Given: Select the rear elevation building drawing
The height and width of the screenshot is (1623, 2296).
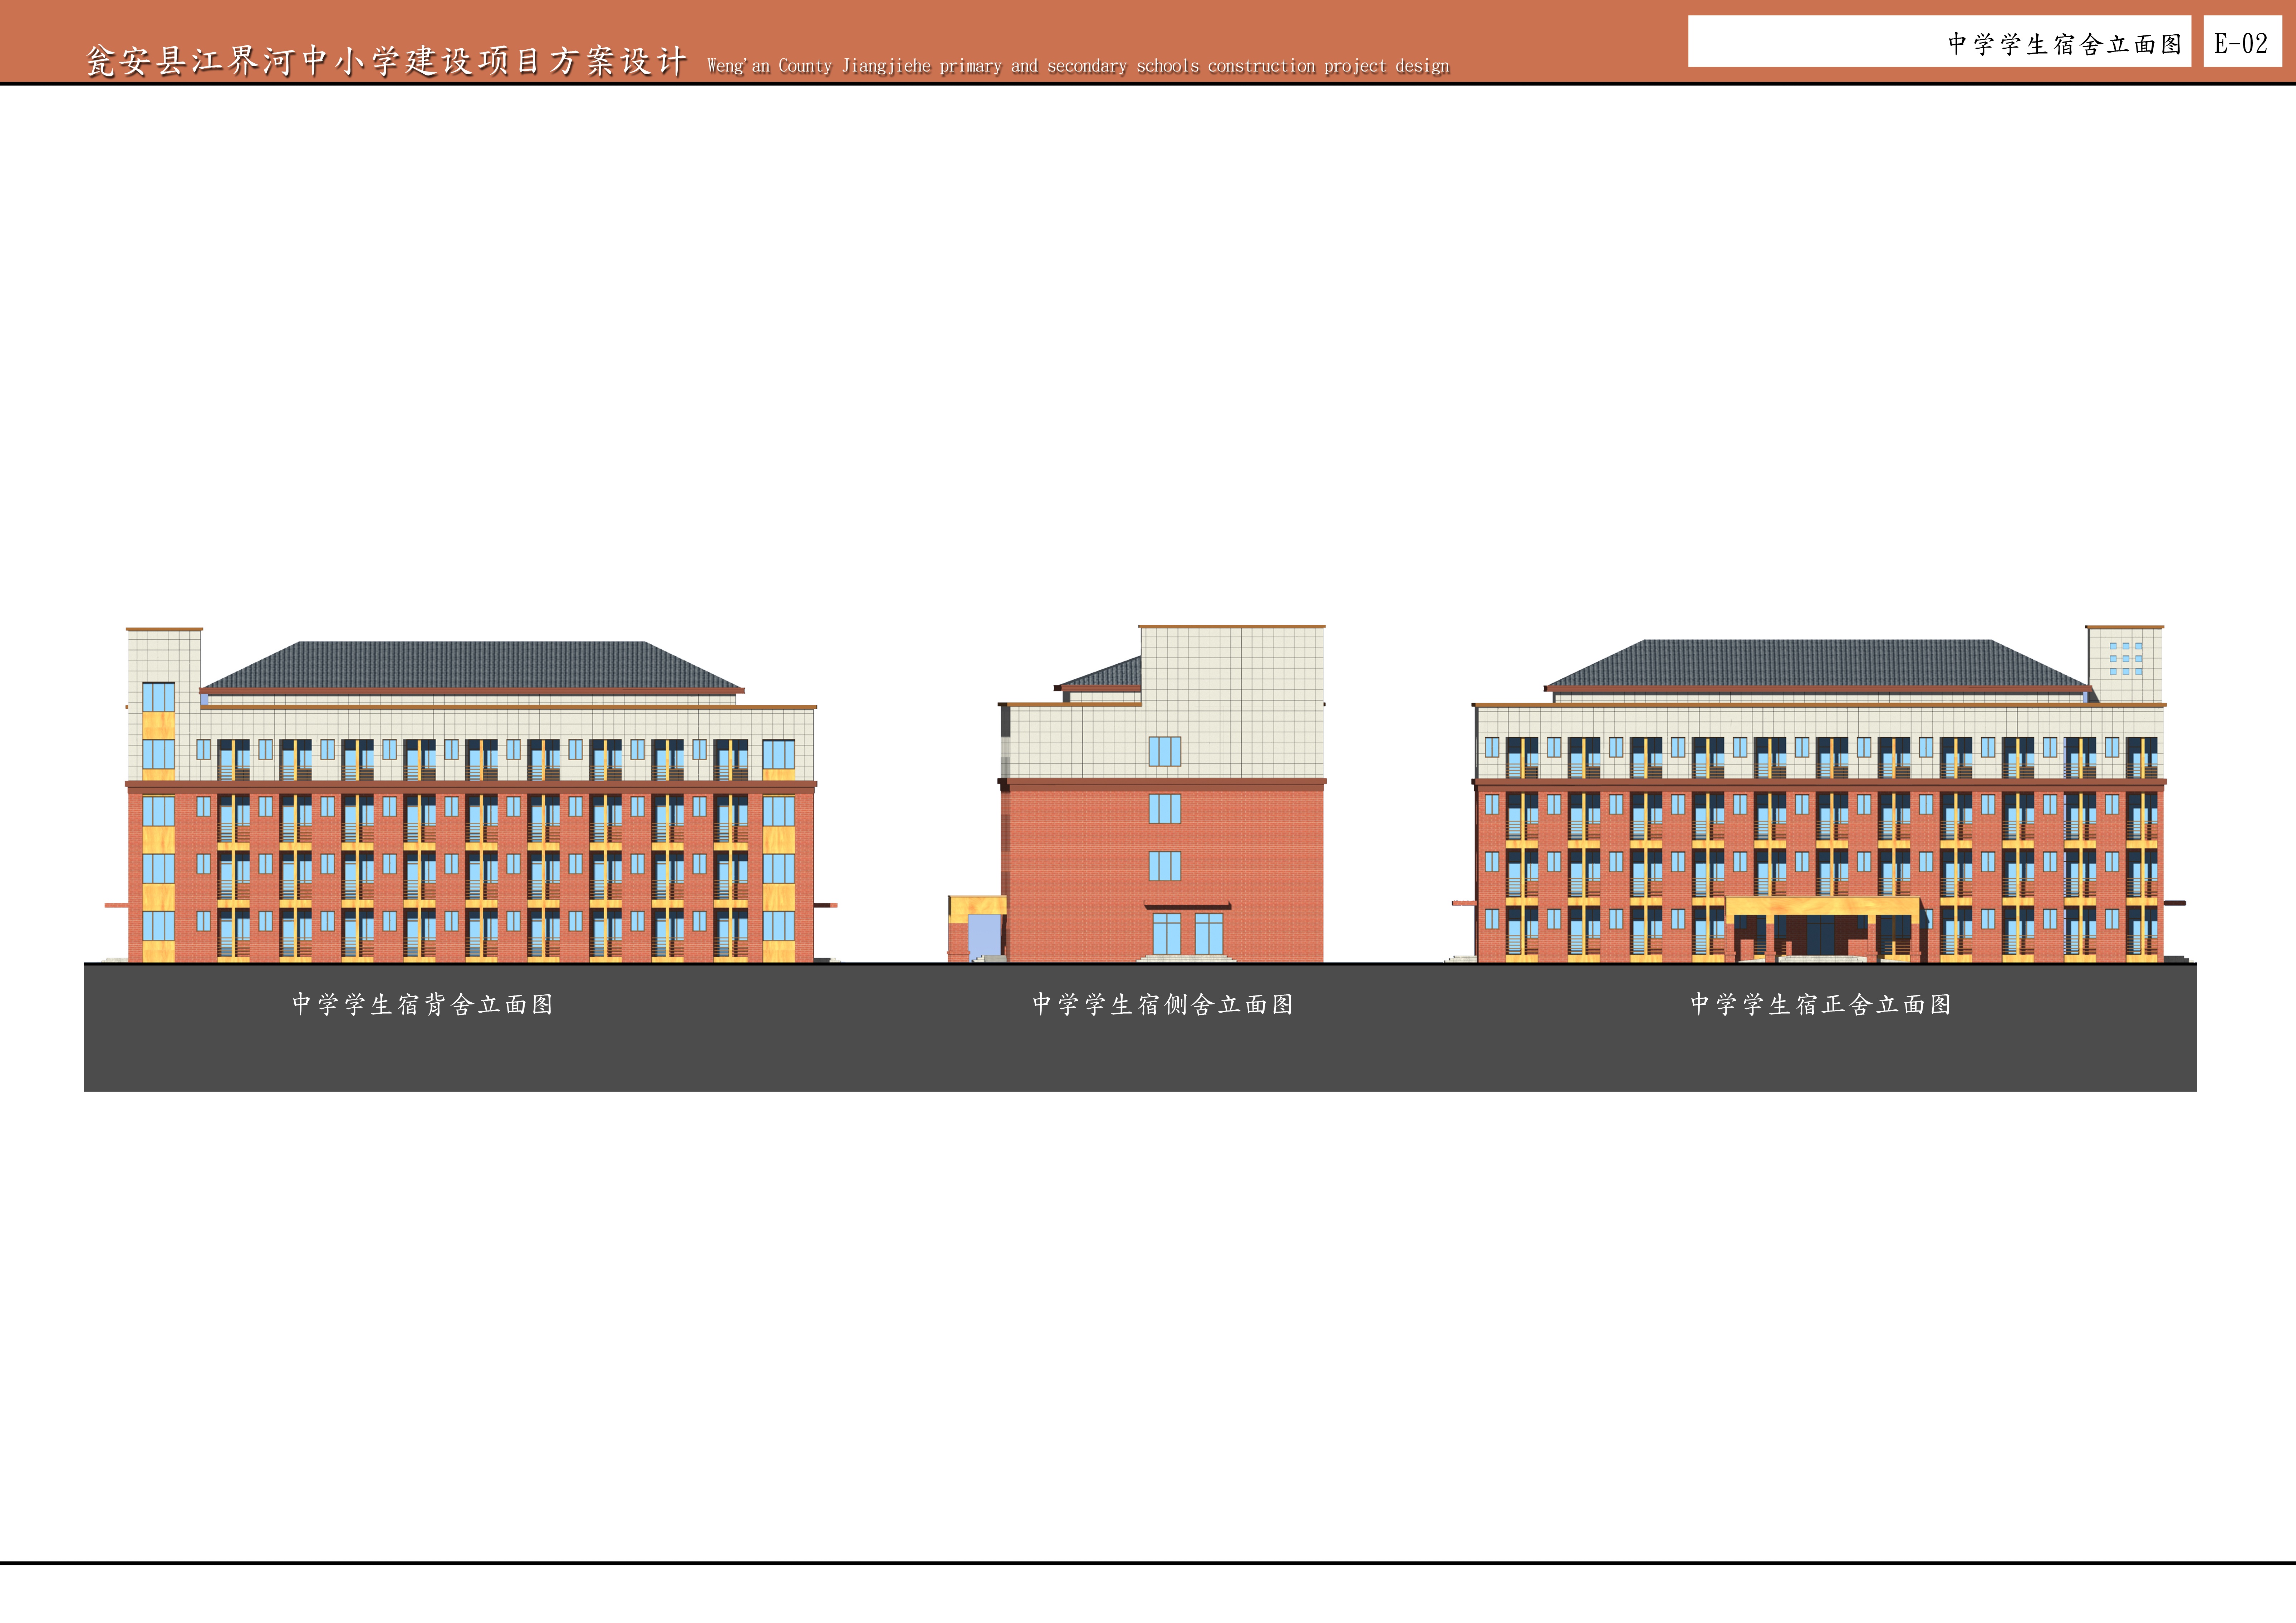Looking at the screenshot, I should click(x=471, y=795).
